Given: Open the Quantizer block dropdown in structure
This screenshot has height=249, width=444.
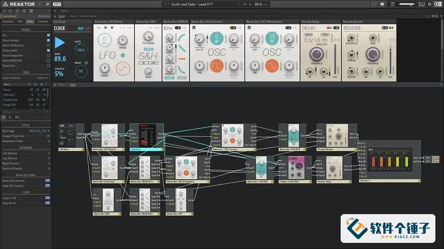Looking at the screenshot, I should [x=162, y=149].
